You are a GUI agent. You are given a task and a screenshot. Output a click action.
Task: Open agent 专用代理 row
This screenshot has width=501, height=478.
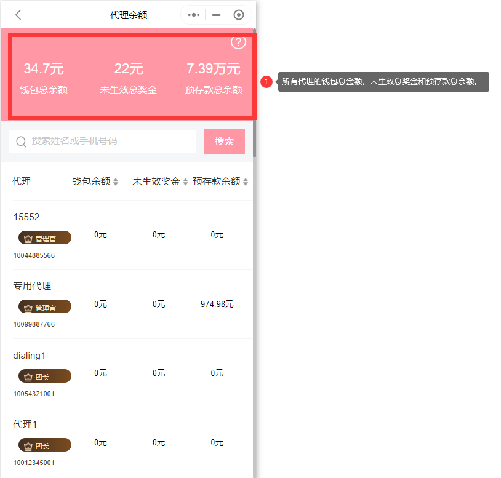pyautogui.click(x=33, y=286)
